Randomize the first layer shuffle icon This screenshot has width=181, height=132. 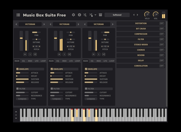tap(35, 54)
